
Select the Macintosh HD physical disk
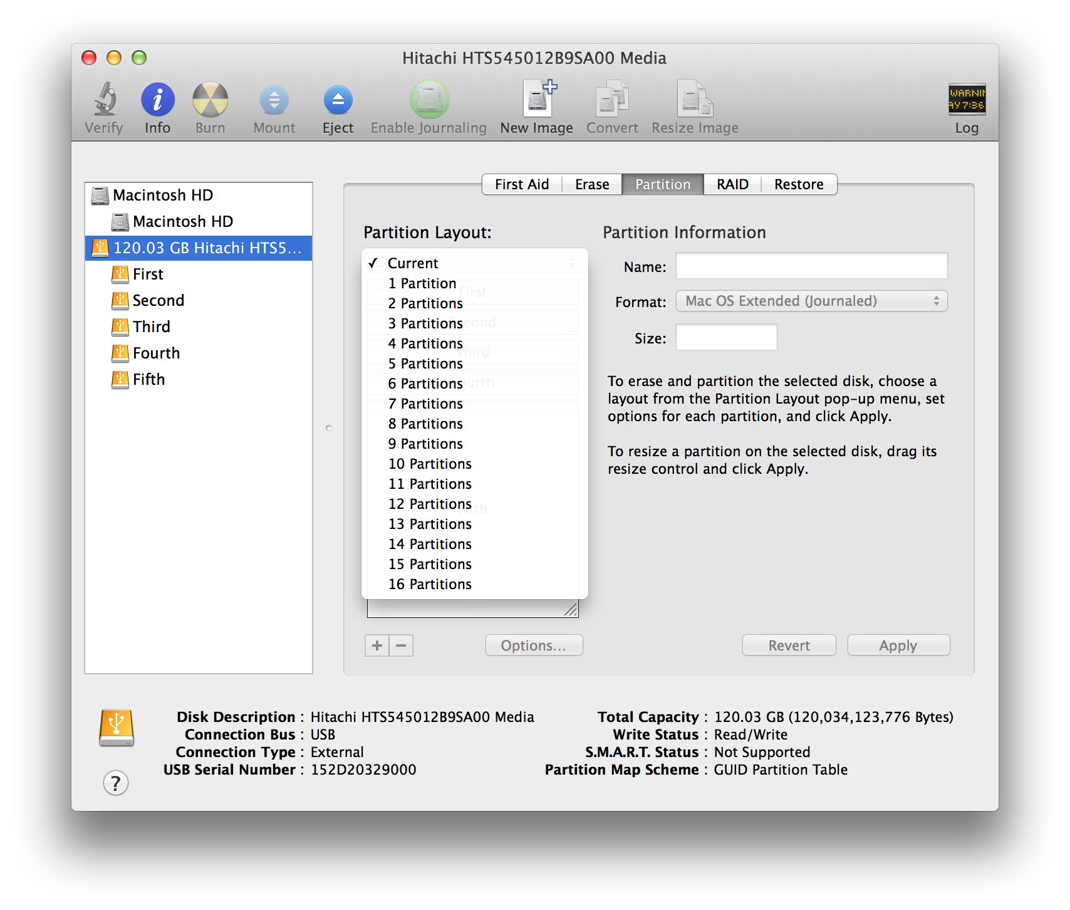(x=199, y=196)
